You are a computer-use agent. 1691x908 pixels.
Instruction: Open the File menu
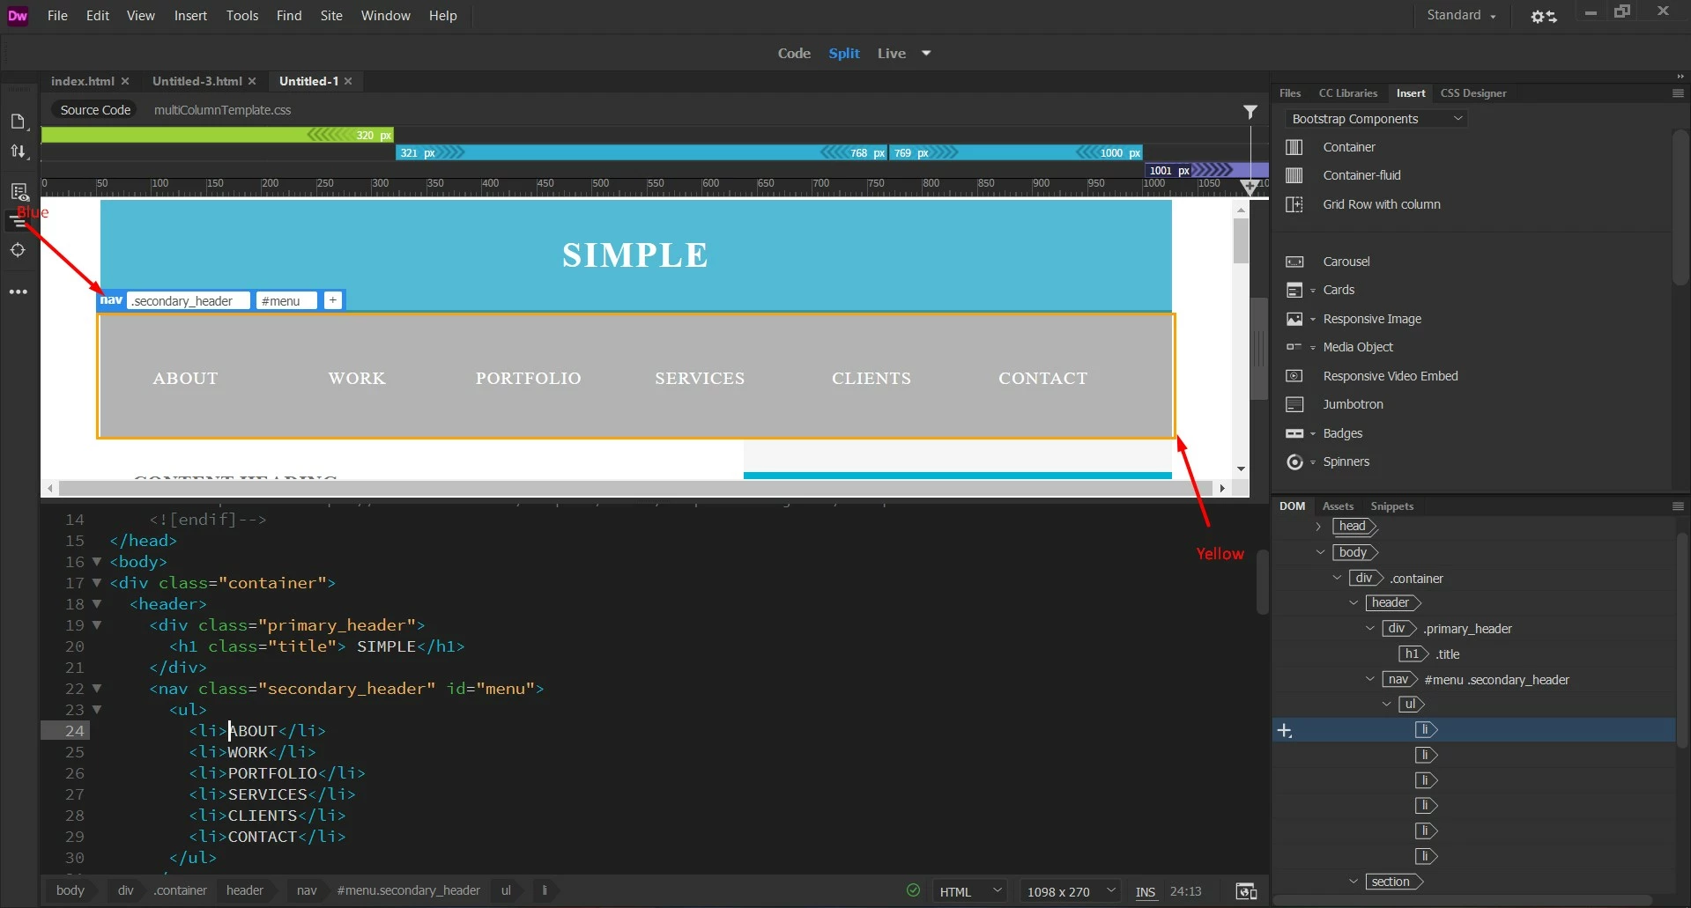(57, 16)
